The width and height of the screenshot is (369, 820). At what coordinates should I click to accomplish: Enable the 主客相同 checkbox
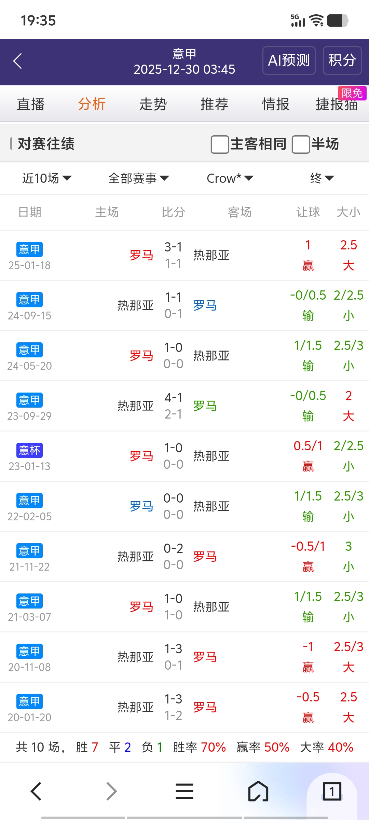click(220, 144)
